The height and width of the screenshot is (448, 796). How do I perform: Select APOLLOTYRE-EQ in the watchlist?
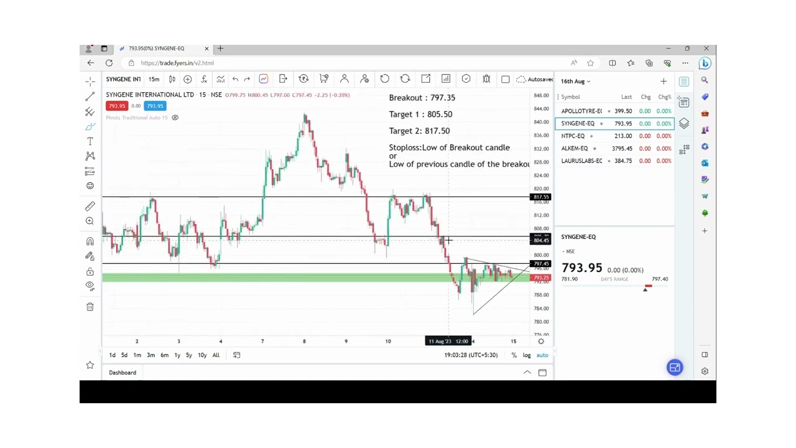614,111
